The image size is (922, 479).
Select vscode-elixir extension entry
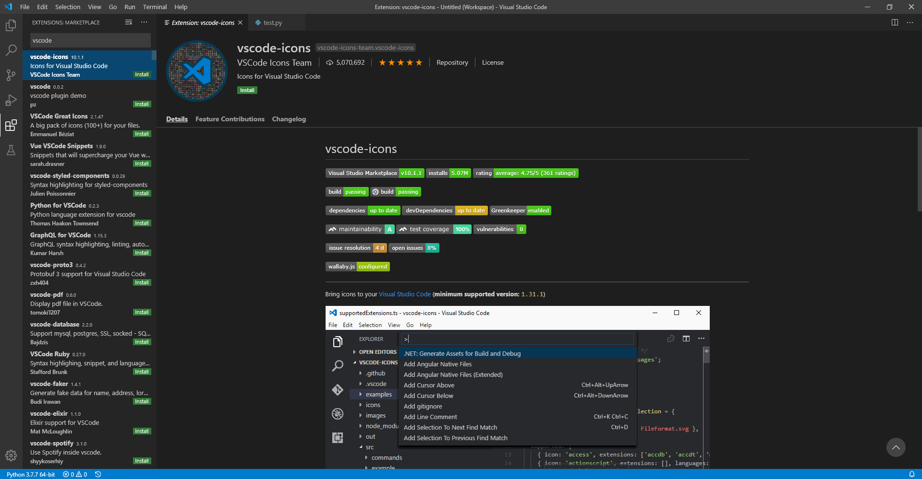pos(90,422)
